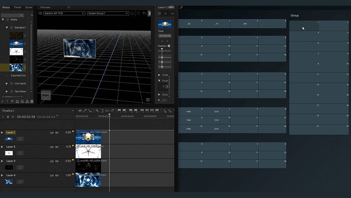351x198 pixels.
Task: Select the pink_HD_h264.mp4 clip
Action: [x=88, y=151]
